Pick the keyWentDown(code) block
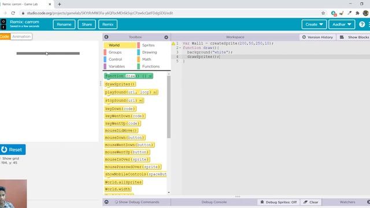Screen dimensions: 370x208 125,116
